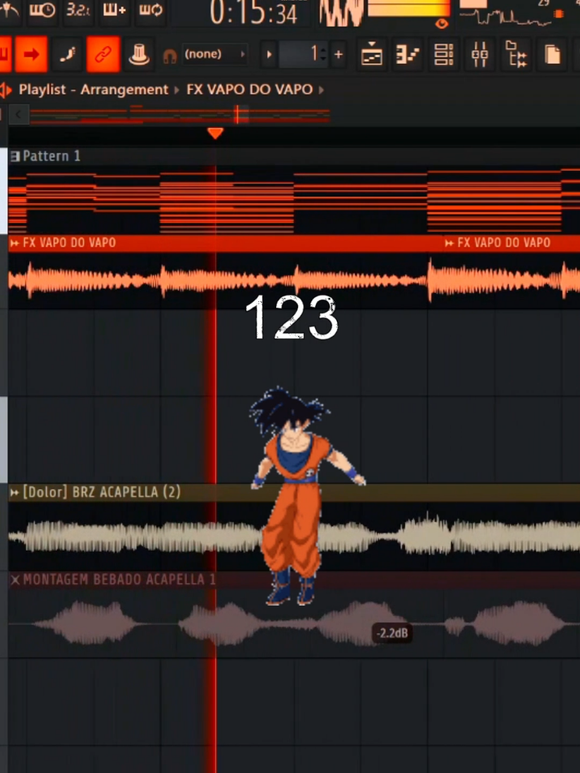Viewport: 580px width, 773px height.
Task: Click the 0:15:34 time display
Action: click(x=253, y=14)
